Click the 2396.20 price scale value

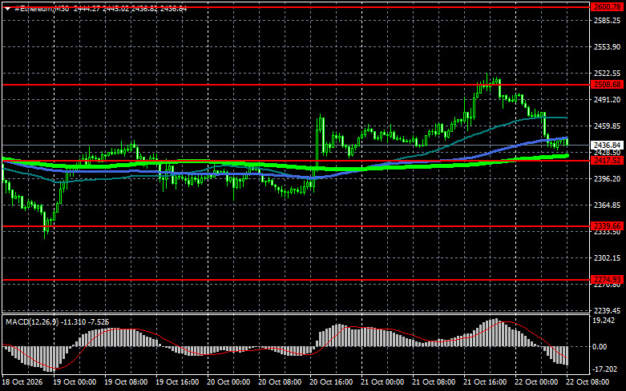click(x=607, y=179)
